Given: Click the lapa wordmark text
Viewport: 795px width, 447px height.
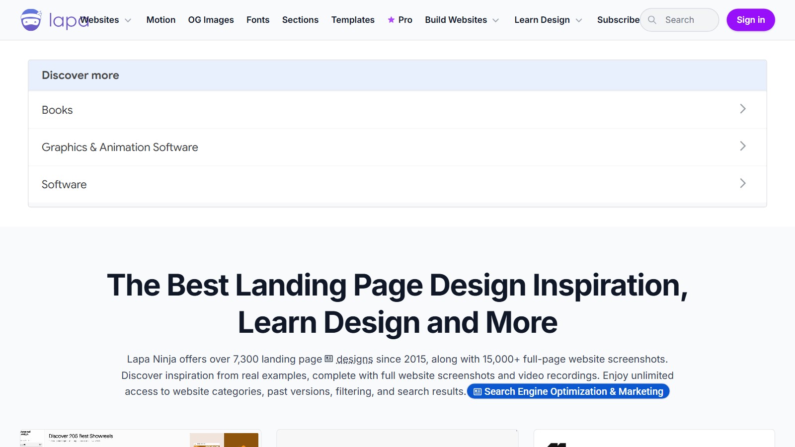Looking at the screenshot, I should (69, 20).
